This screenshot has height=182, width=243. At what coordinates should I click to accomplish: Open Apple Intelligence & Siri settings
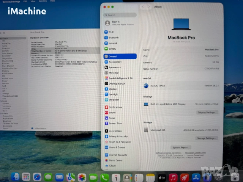119,78
